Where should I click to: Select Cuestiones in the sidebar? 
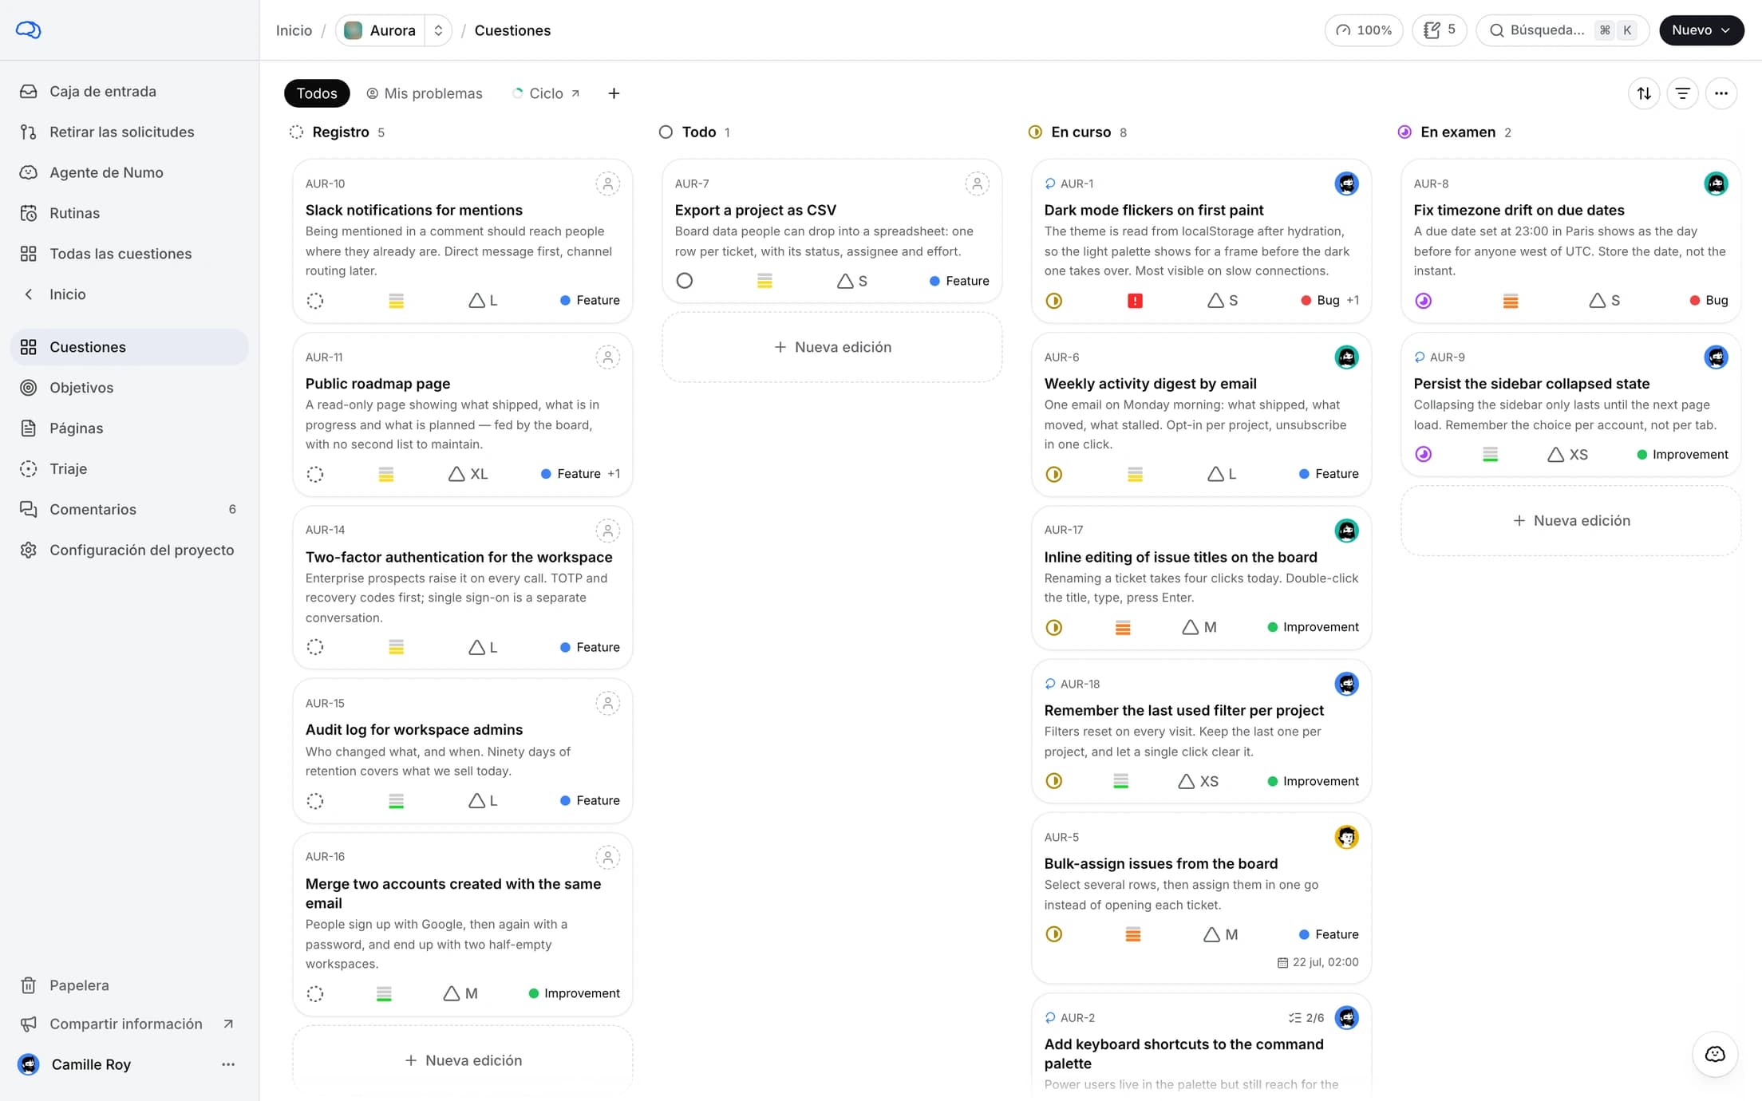[x=129, y=347]
